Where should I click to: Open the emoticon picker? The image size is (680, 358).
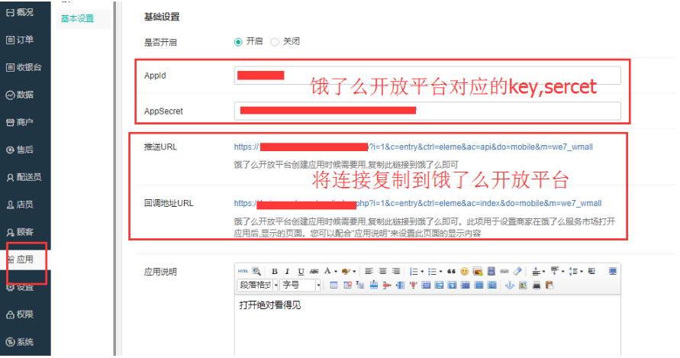[465, 271]
